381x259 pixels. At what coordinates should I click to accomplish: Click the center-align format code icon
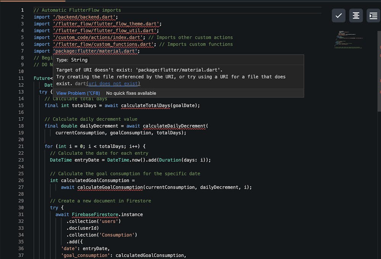[356, 16]
